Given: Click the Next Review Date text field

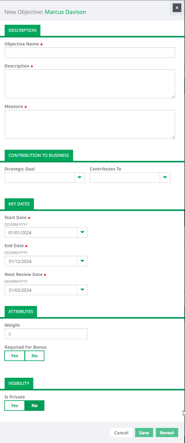Looking at the screenshot, I should 41,290.
